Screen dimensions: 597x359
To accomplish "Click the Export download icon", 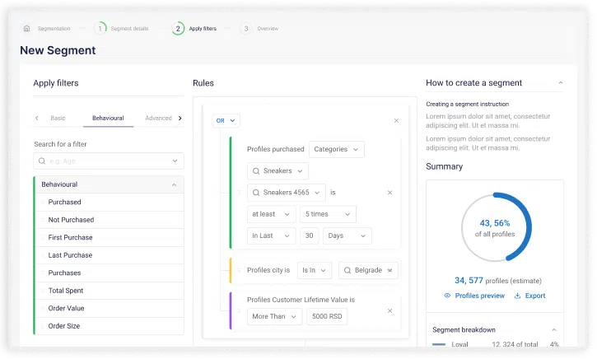I will [517, 296].
